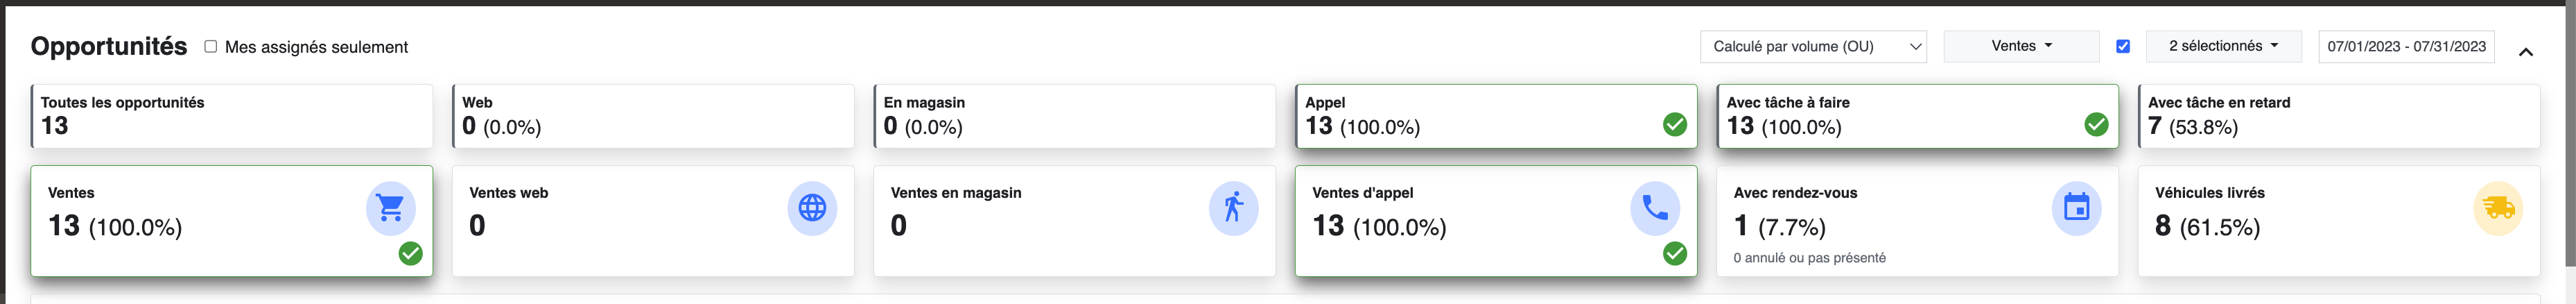Collapse the Opportunités panel with chevron
This screenshot has height=304, width=2576.
pyautogui.click(x=2526, y=52)
